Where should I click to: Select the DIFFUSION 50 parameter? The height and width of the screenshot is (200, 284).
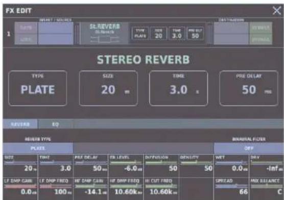click(161, 166)
